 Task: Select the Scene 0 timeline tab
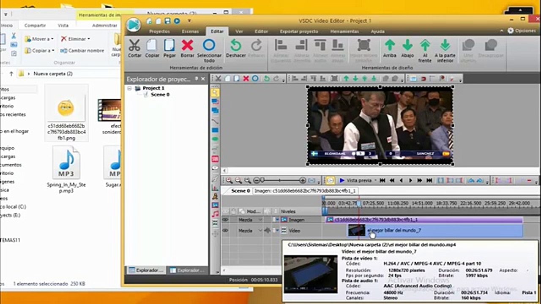click(240, 191)
